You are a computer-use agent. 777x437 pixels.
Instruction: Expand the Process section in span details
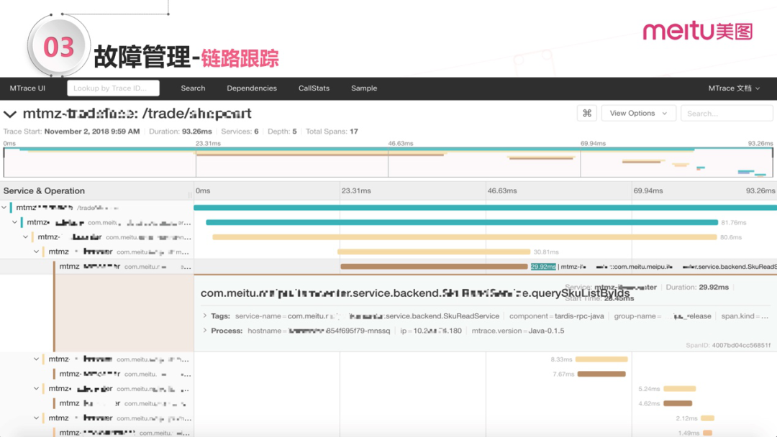205,331
